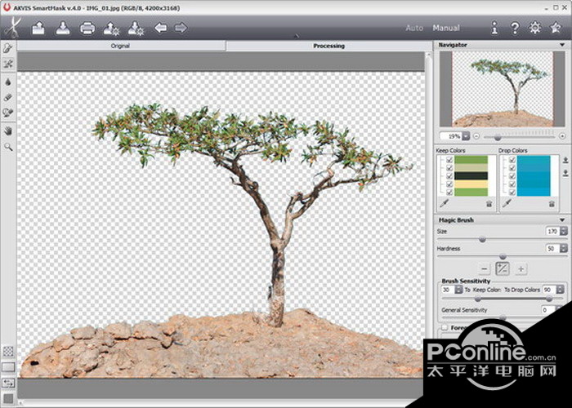
Task: Switch to the Processing tab
Action: 328,46
